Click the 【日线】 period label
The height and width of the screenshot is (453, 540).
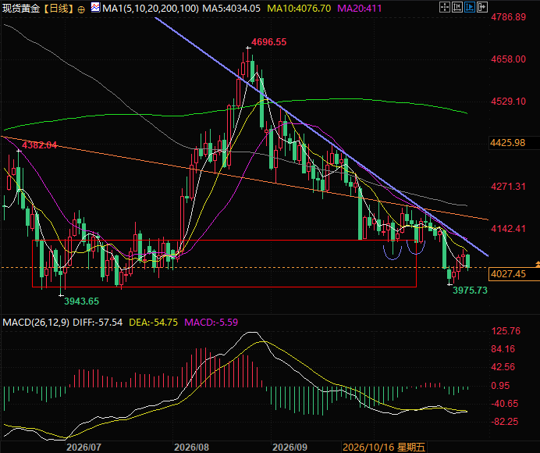tap(59, 9)
